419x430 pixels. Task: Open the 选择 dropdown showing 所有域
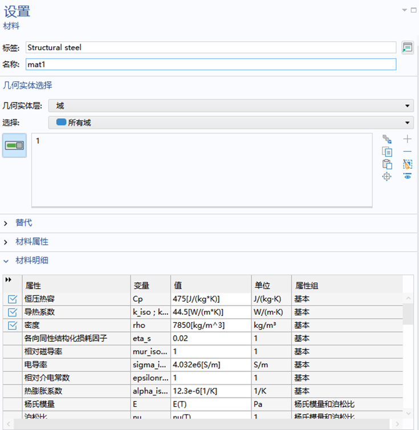(231, 123)
